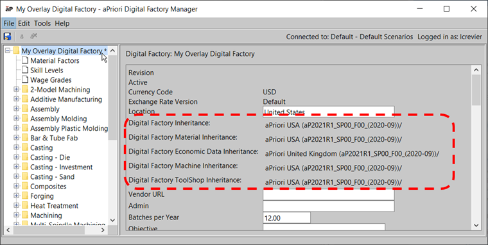The height and width of the screenshot is (245, 488).
Task: Click the Digital Factory ToolShop Inheritance label
Action: pos(185,180)
